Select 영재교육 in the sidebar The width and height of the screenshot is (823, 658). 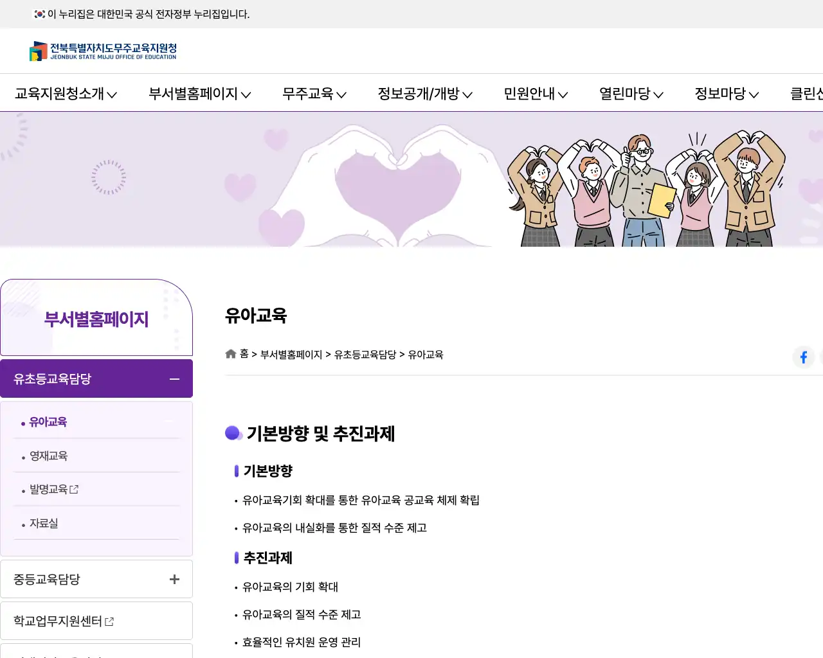coord(48,456)
